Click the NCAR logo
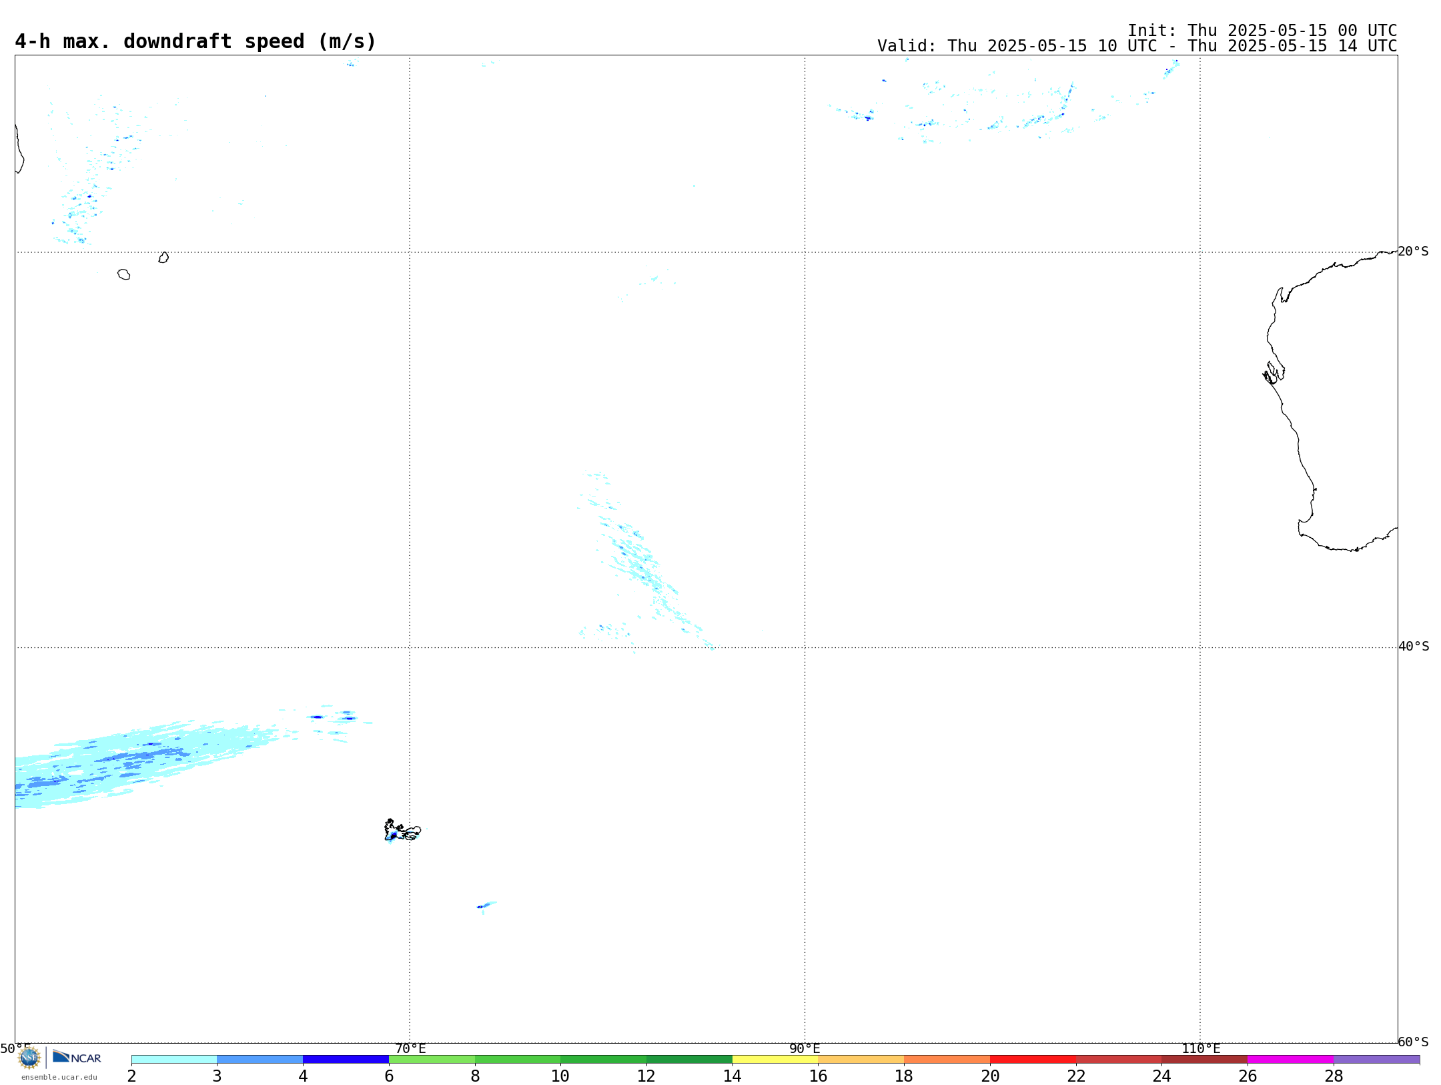Screen dimensions: 1441x1085 [x=77, y=1057]
